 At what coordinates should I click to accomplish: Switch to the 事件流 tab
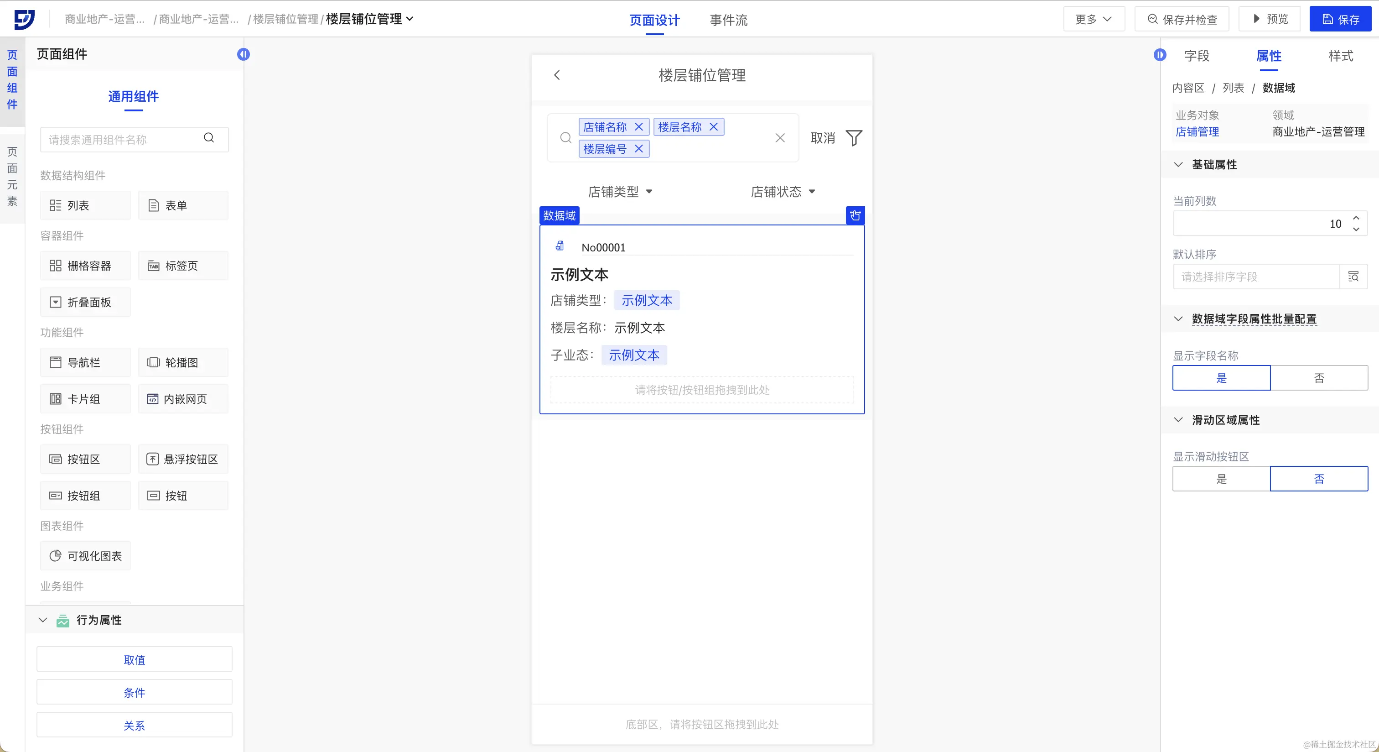point(728,21)
